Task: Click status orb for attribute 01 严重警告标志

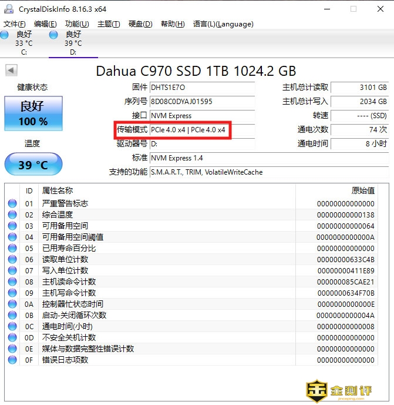Action: click(12, 203)
